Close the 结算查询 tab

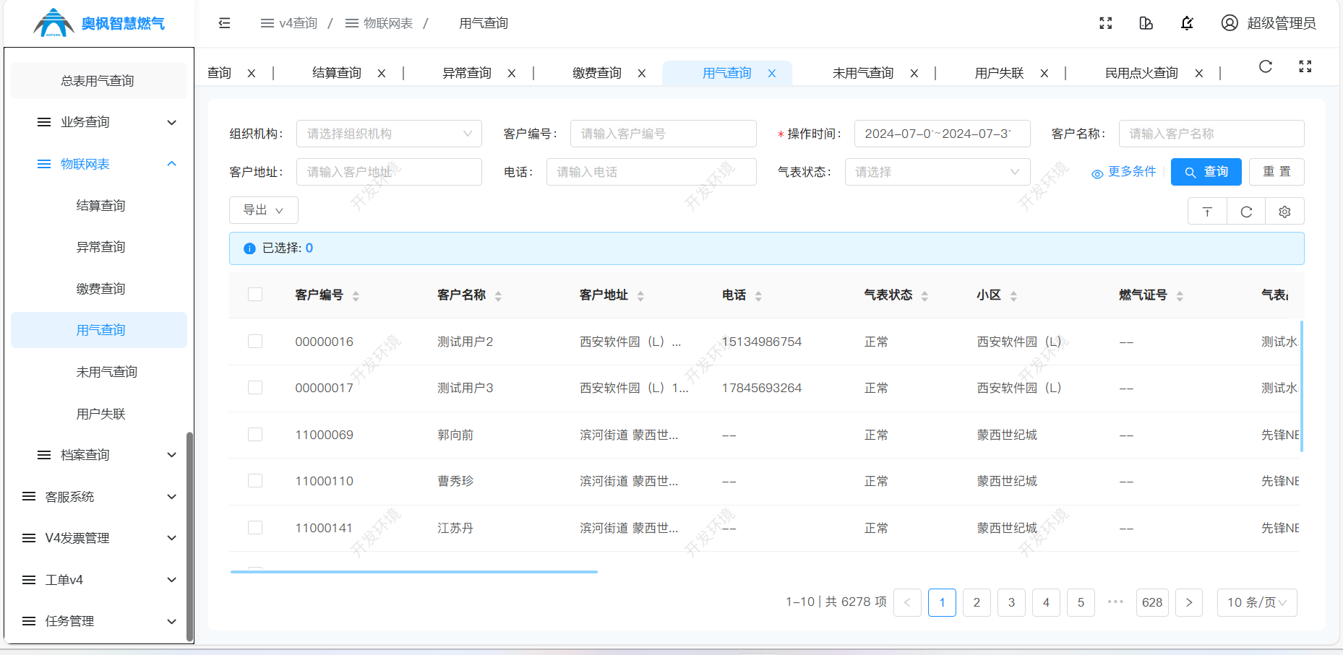click(x=382, y=73)
